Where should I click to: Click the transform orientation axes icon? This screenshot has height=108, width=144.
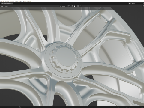(61, 6)
